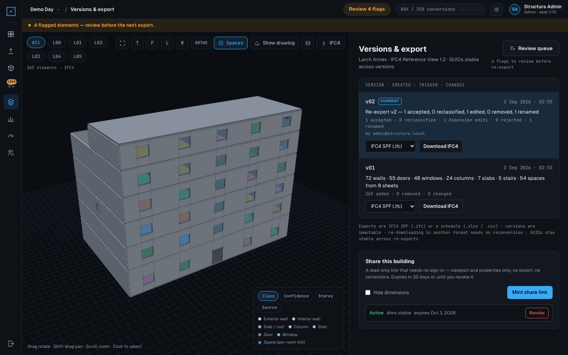
Task: Open the upload icon in sidebar
Action: 11,51
